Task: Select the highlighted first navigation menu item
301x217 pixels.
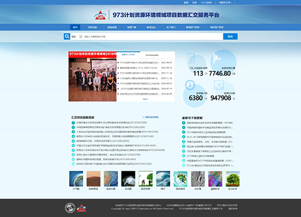Action: coord(75,27)
